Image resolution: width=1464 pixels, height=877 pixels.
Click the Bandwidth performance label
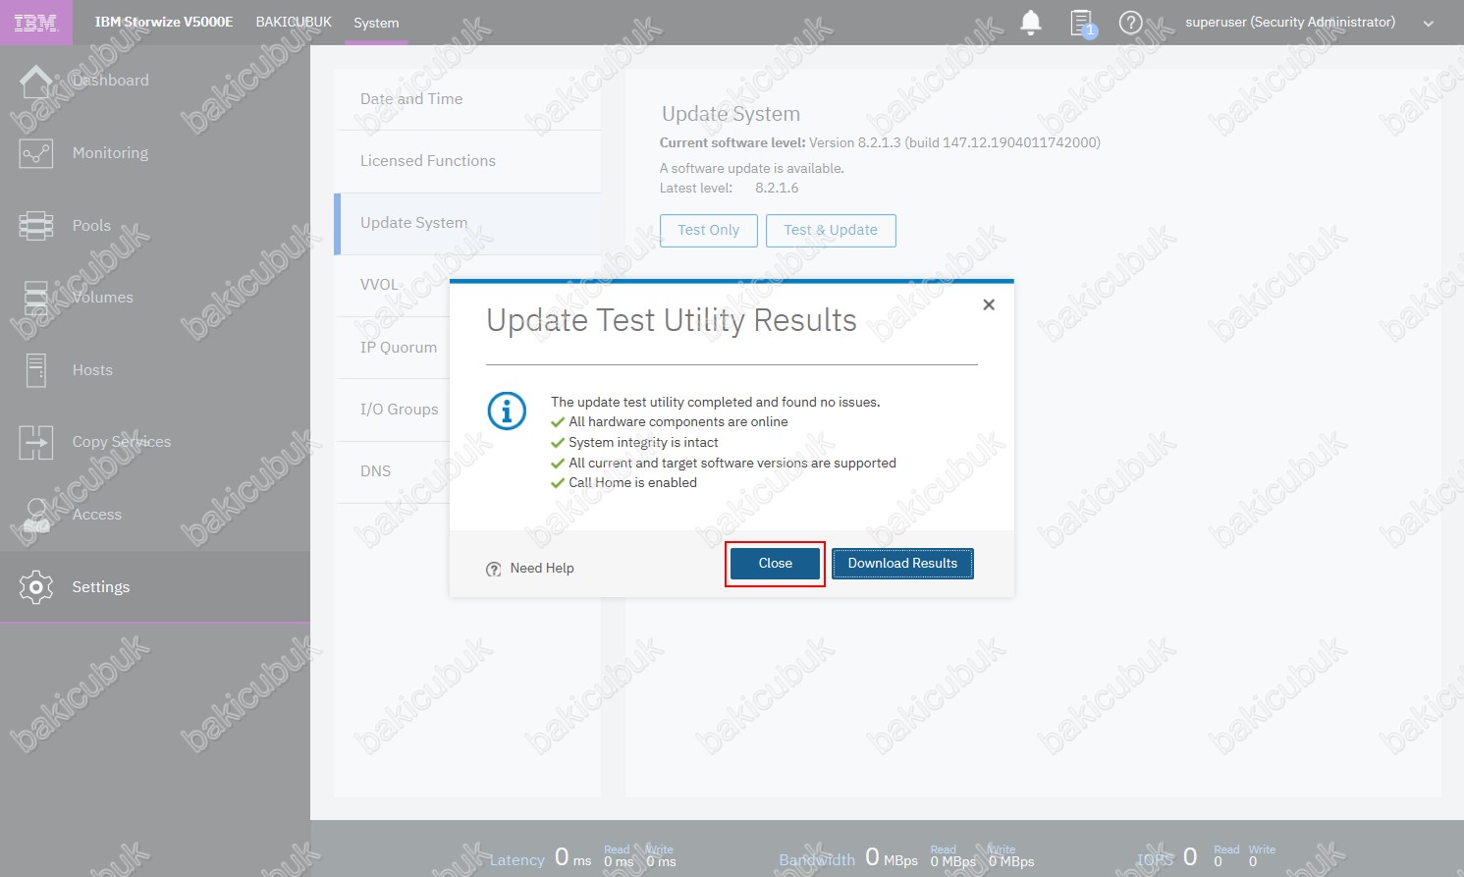(817, 860)
